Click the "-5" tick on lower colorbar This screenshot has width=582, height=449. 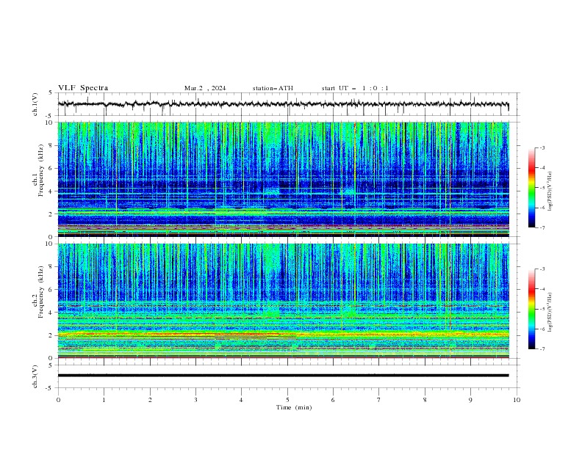[542, 309]
